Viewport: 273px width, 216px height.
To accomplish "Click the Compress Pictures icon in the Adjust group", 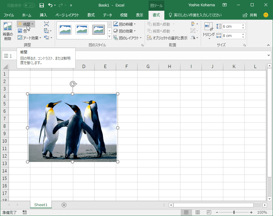I will coord(46,24).
